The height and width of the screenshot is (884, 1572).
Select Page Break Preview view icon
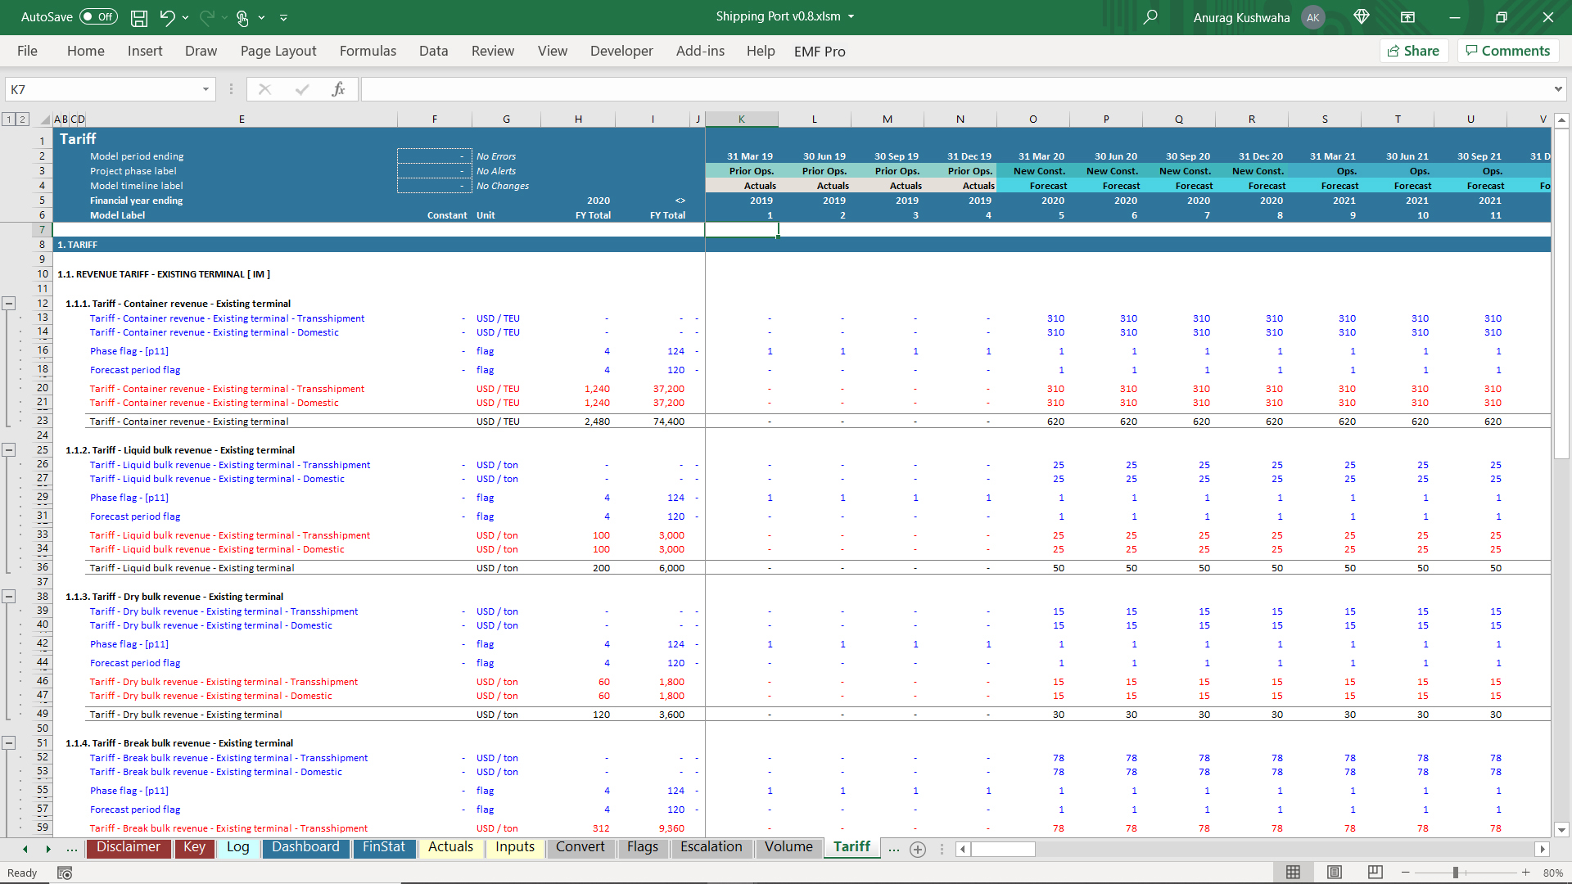tap(1375, 873)
